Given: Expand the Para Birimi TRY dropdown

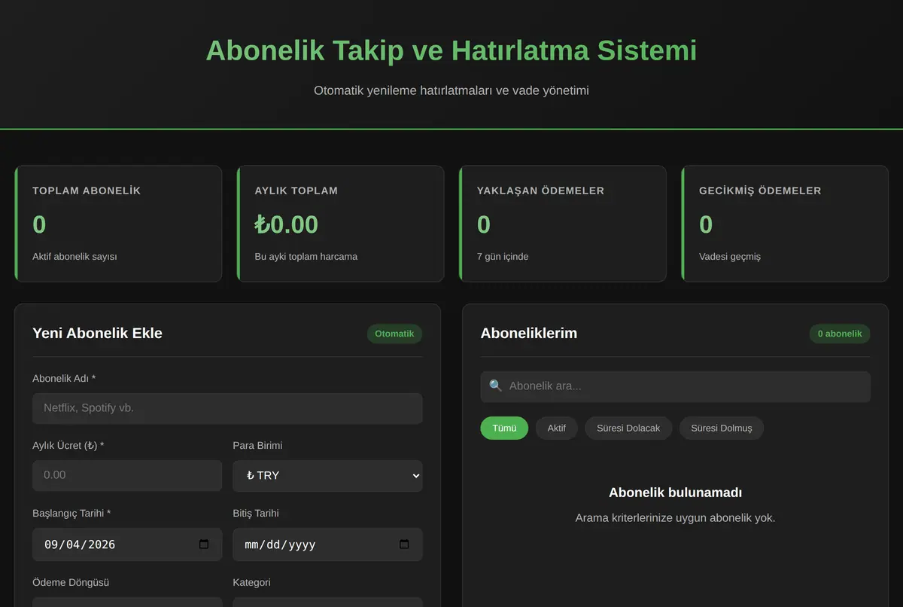Looking at the screenshot, I should click(x=327, y=476).
